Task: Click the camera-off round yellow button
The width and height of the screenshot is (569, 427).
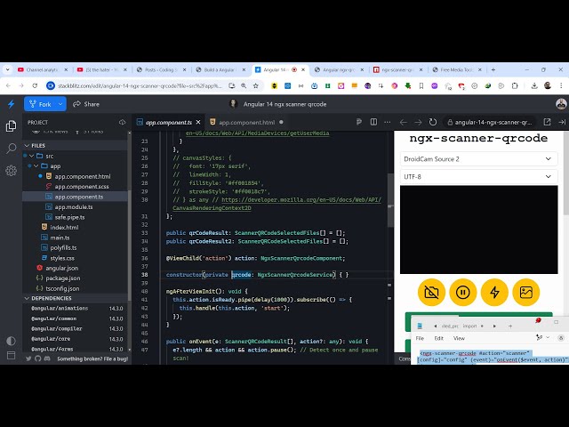Action: pos(431,292)
